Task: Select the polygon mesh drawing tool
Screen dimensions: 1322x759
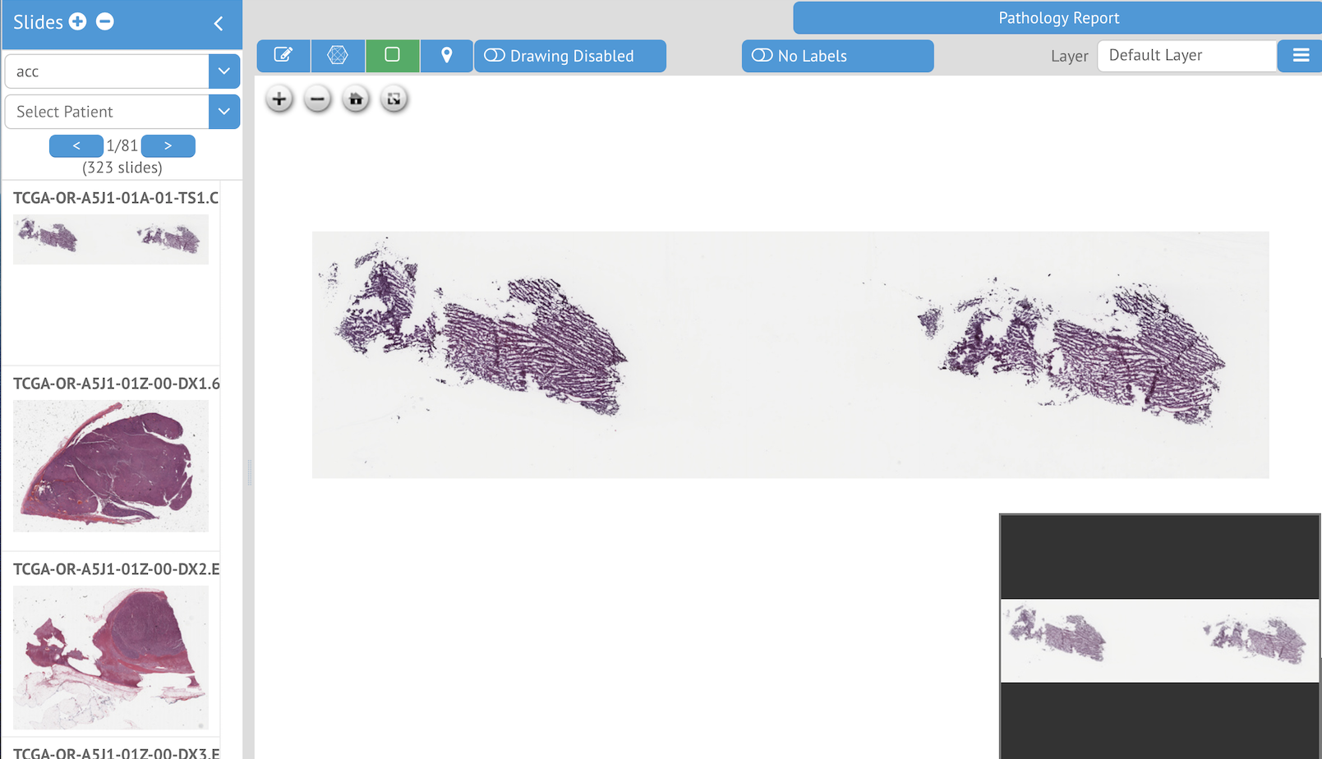Action: pyautogui.click(x=338, y=56)
